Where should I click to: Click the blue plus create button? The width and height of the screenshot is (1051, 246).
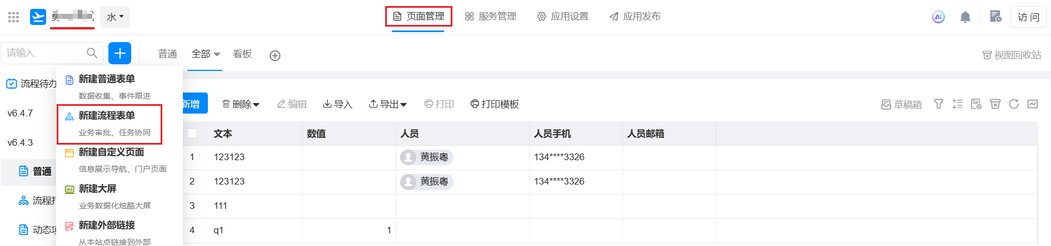119,53
